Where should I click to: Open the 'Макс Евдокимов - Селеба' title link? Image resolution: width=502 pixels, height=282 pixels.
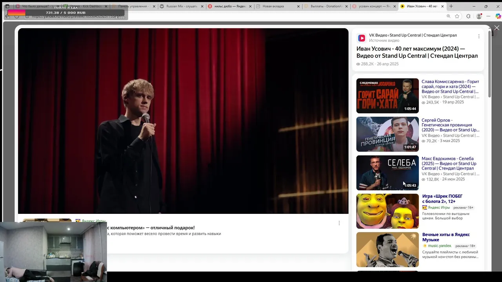point(449,163)
